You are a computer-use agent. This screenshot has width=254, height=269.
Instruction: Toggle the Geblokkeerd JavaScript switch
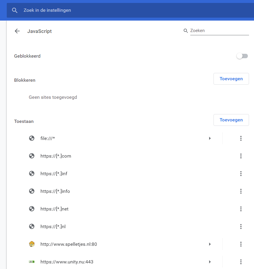tap(242, 56)
